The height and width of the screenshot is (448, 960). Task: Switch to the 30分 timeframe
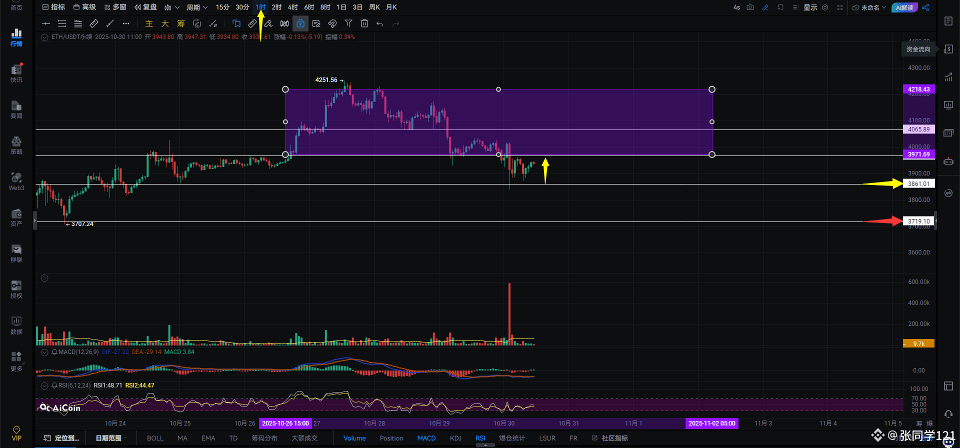click(x=242, y=7)
